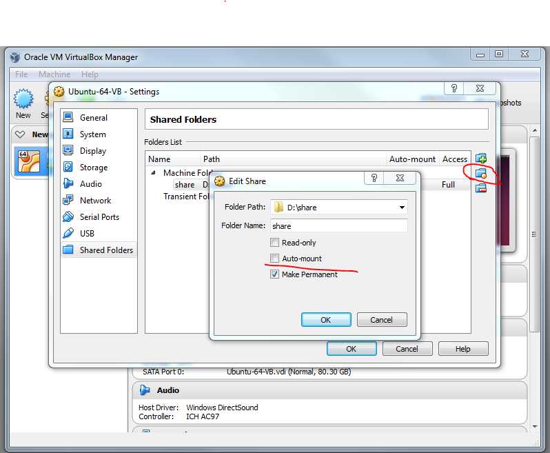Select Shared Folders settings category
550x453 pixels.
point(99,250)
